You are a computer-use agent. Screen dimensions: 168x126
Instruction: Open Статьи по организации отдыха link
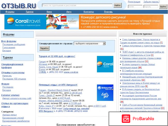[x=15, y=105]
